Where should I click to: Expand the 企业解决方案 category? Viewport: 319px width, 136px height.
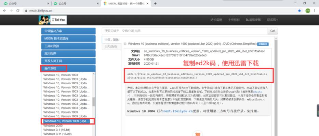(x=68, y=31)
